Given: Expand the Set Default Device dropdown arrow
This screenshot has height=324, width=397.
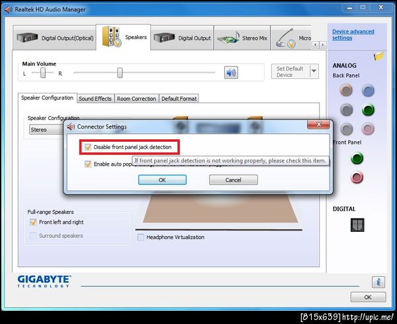Looking at the screenshot, I should tap(314, 71).
